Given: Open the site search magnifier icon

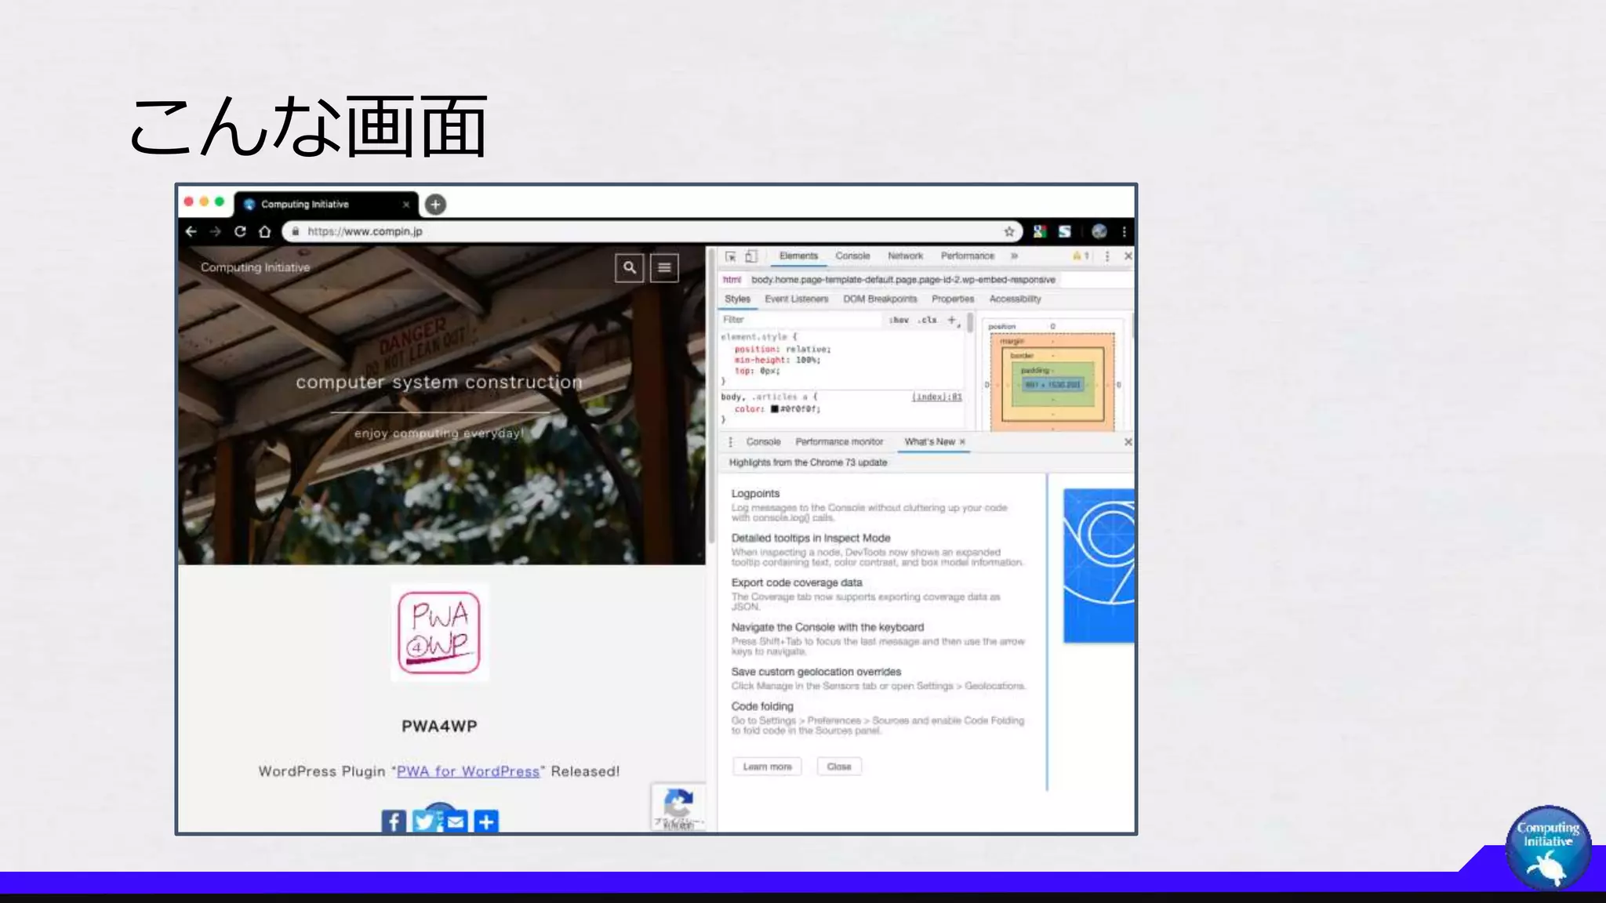Looking at the screenshot, I should click(x=630, y=267).
